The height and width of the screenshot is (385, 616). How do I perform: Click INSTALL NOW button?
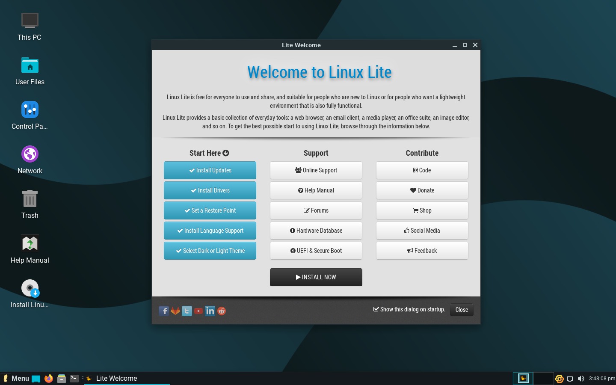316,277
